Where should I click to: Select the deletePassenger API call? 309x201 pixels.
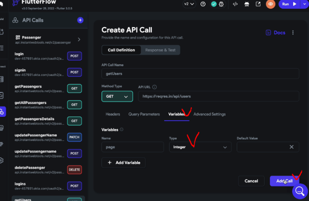(x=48, y=170)
